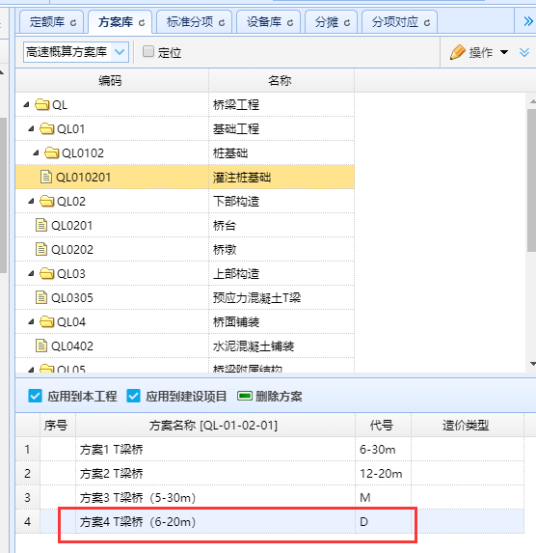Enable the 定位 checkbox

pyautogui.click(x=148, y=51)
